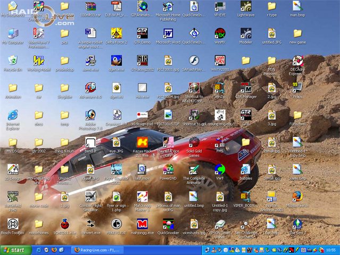Image resolution: width=340 pixels, height=255 pixels.
Task: Launch the Battlefield 1942 shortcut
Action: (13, 197)
